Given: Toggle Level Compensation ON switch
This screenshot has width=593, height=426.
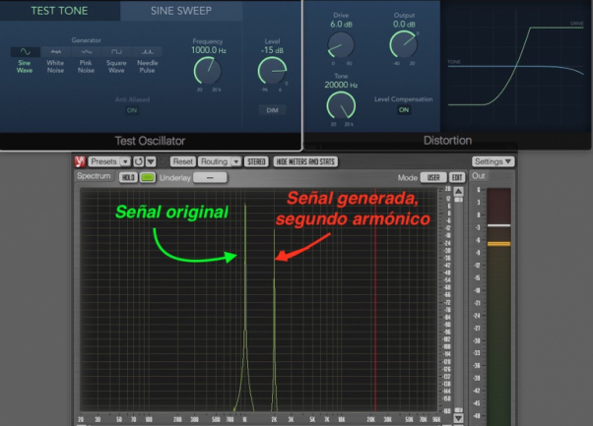Looking at the screenshot, I should [x=404, y=110].
